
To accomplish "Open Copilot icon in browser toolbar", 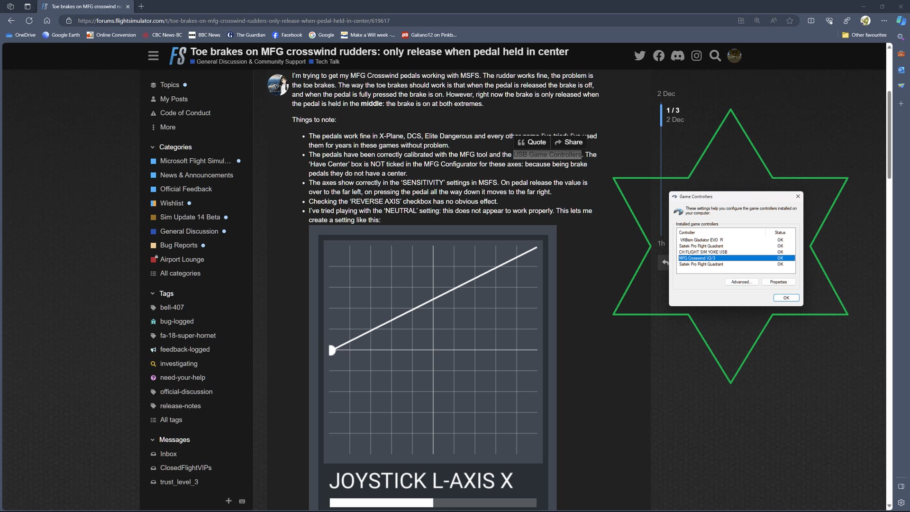I will [x=901, y=20].
